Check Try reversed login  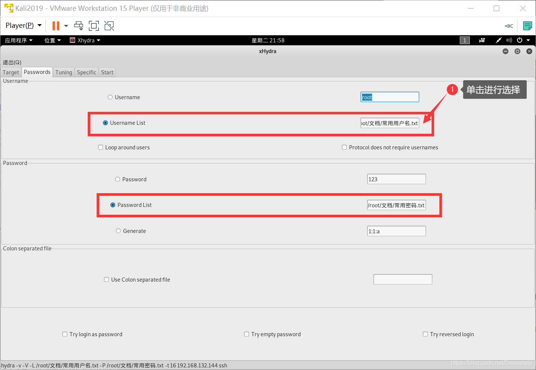[x=425, y=334]
